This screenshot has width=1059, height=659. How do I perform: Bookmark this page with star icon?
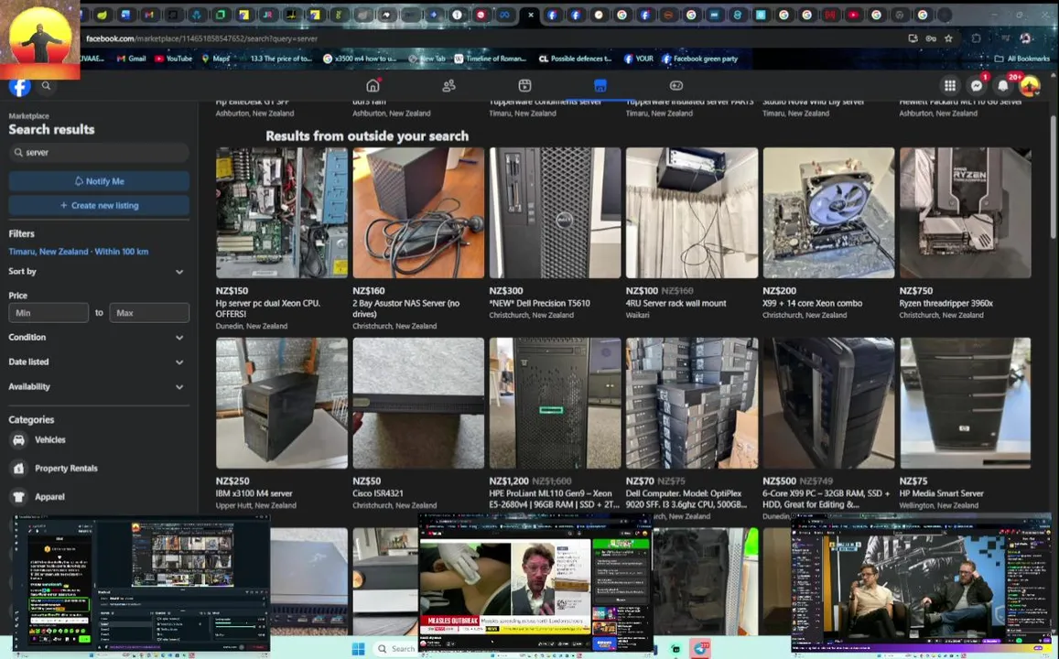point(949,38)
